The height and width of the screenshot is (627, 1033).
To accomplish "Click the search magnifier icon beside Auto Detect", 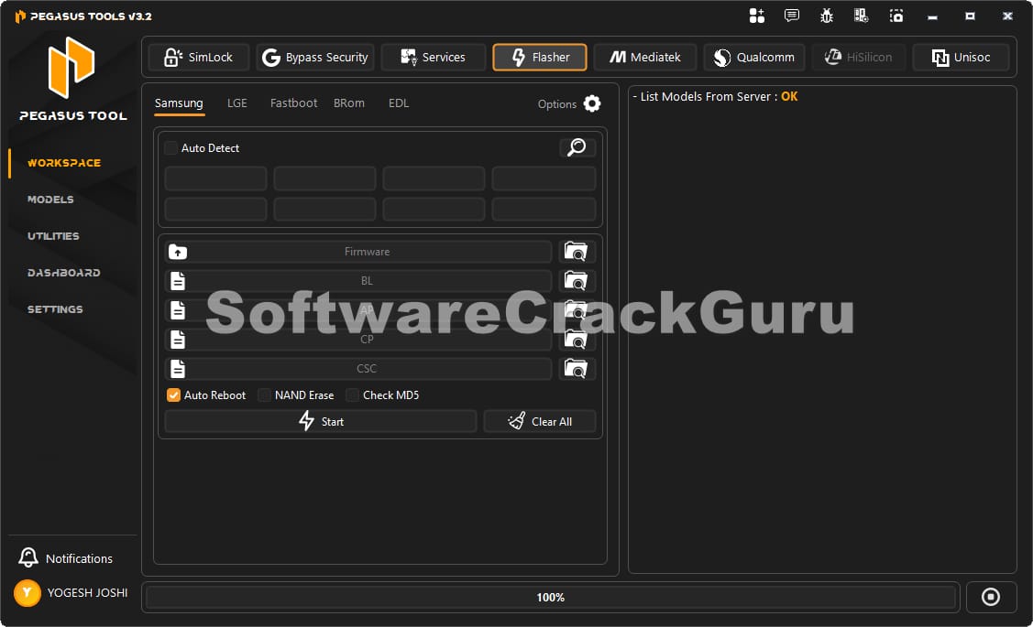I will (x=577, y=147).
